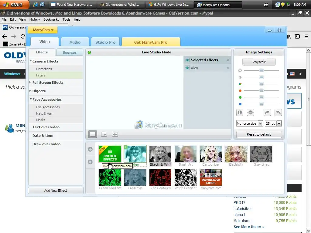Image resolution: width=311 pixels, height=233 pixels.
Task: Collapse Face Accessories section
Action: pyautogui.click(x=31, y=99)
